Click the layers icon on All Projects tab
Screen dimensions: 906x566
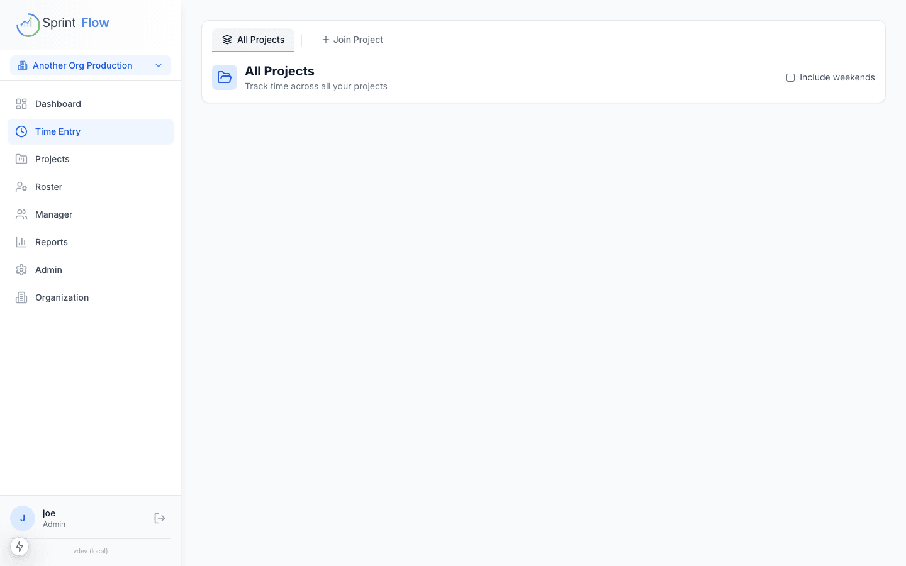[227, 39]
